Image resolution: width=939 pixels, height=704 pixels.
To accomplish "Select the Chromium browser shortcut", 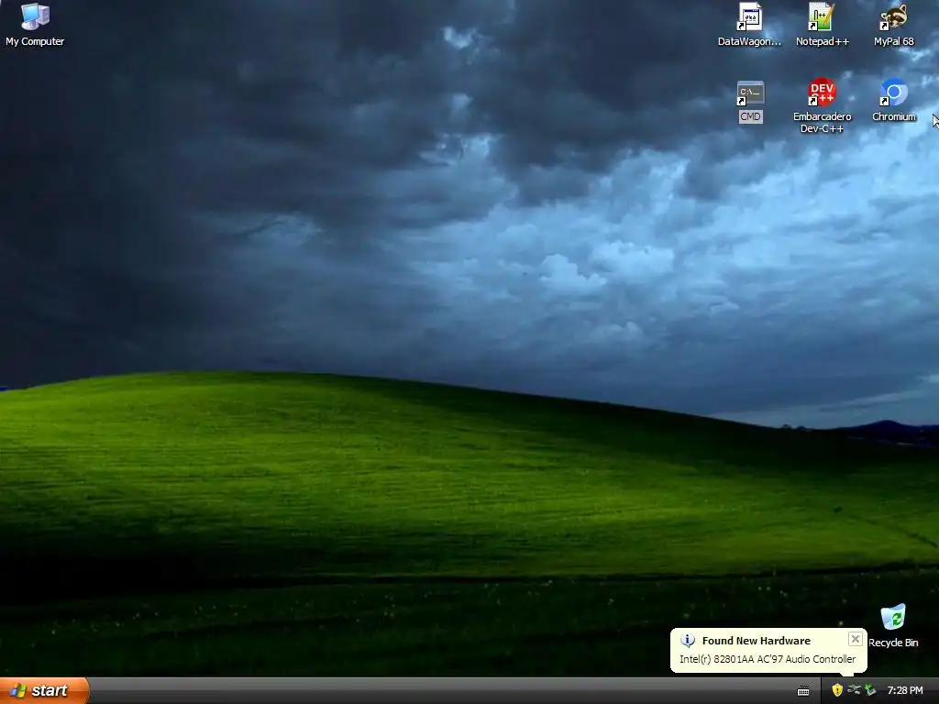I will [893, 100].
